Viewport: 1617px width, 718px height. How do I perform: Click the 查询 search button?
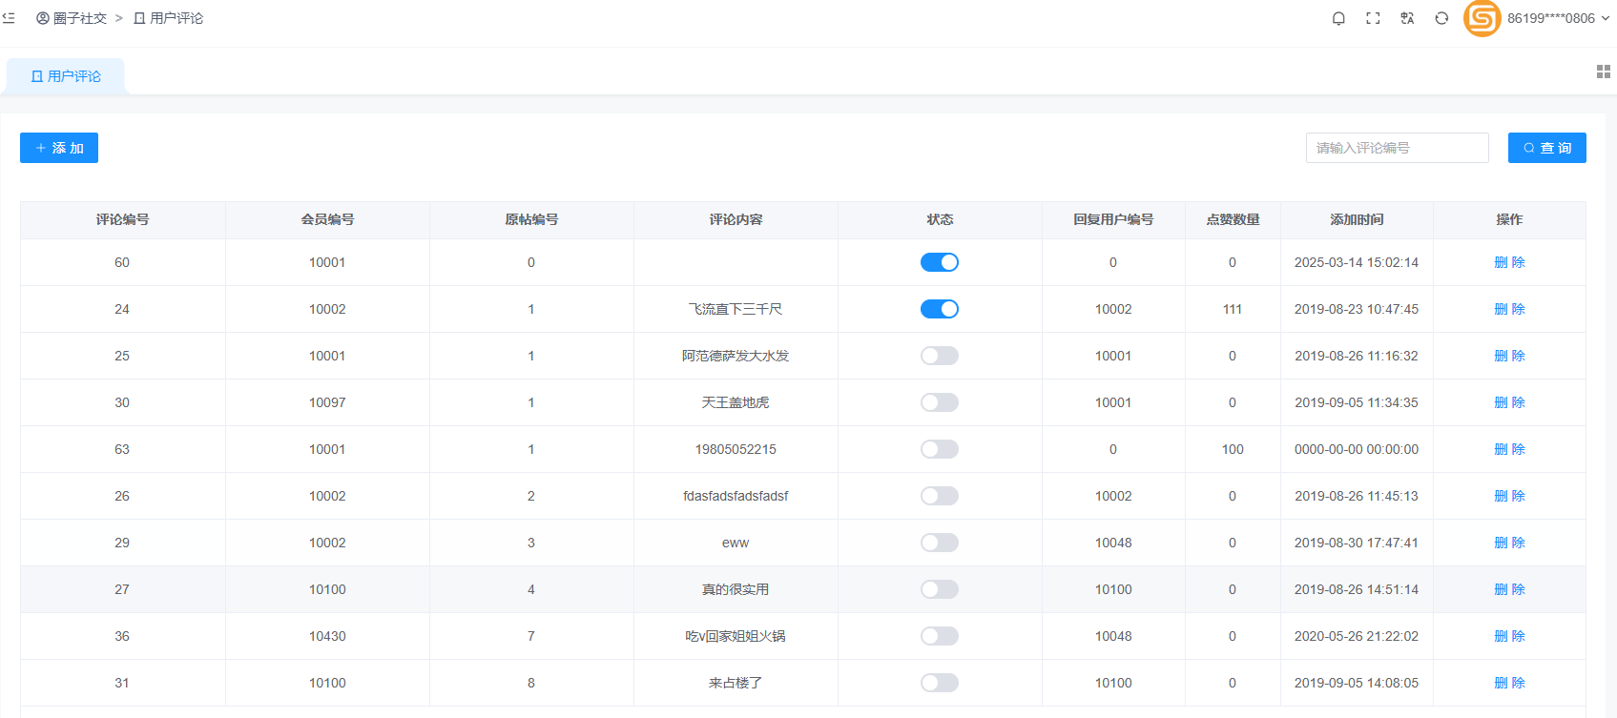pos(1546,148)
